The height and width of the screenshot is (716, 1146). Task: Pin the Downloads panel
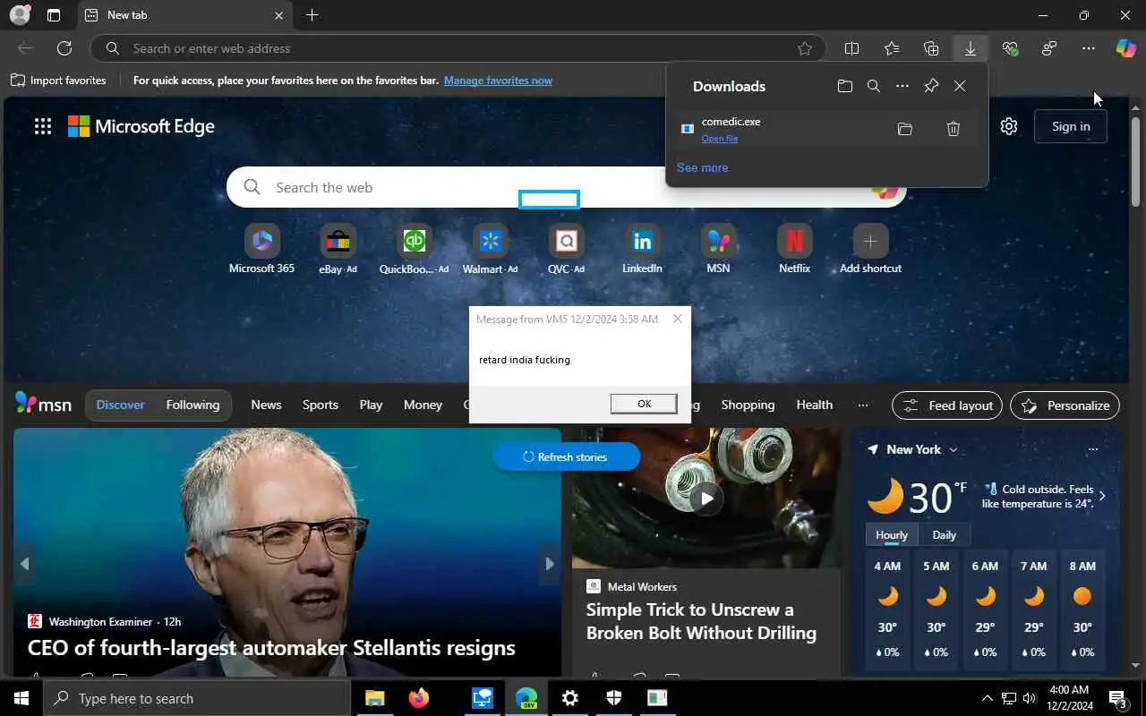(931, 86)
